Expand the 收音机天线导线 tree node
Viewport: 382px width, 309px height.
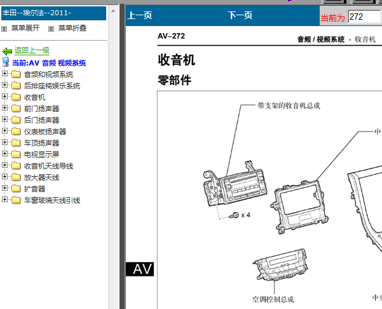(4, 165)
